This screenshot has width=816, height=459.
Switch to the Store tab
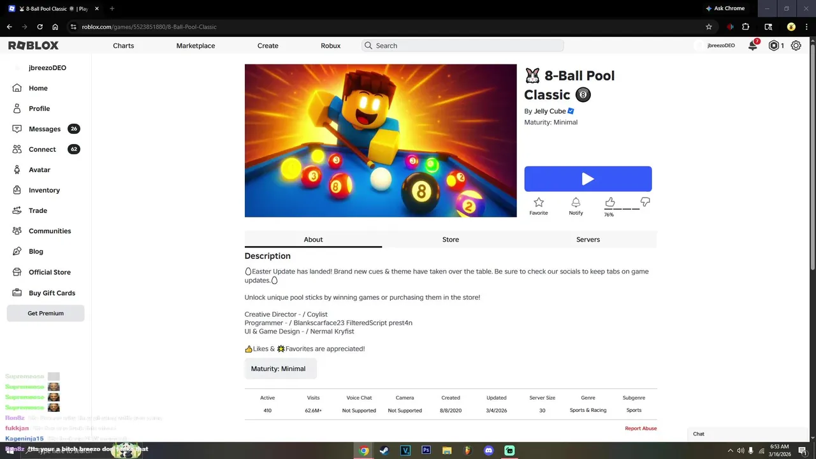point(451,239)
